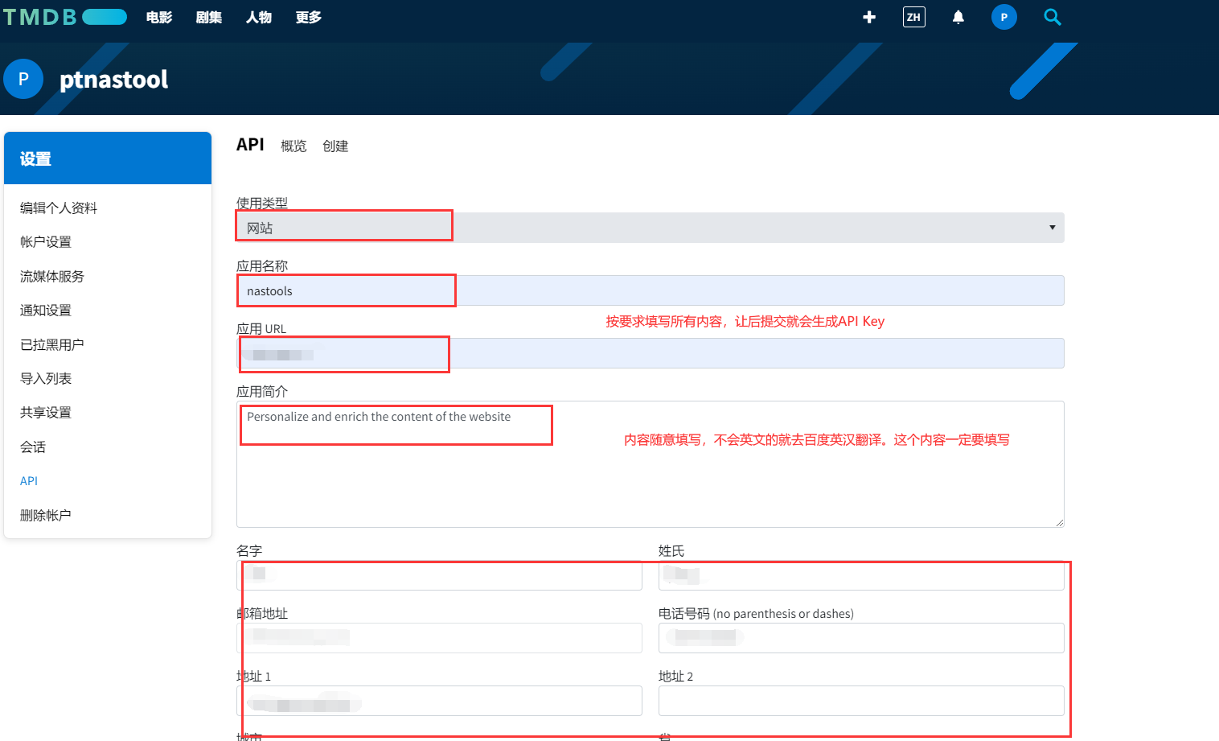
Task: Open the user profile avatar menu
Action: point(1004,17)
